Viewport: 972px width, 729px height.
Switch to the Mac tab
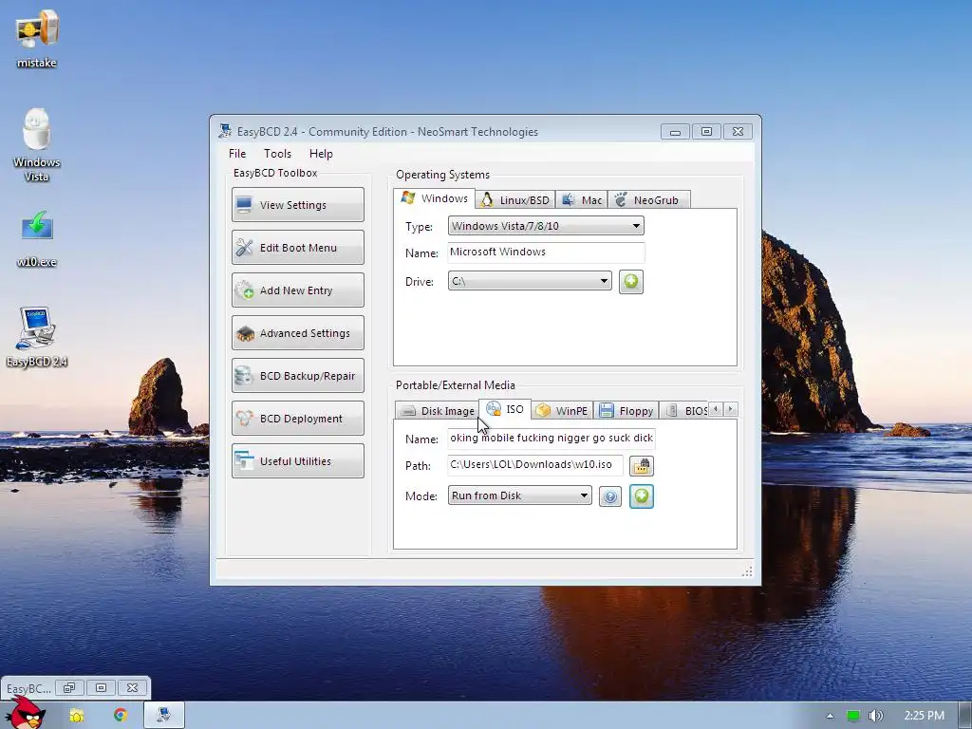point(582,199)
